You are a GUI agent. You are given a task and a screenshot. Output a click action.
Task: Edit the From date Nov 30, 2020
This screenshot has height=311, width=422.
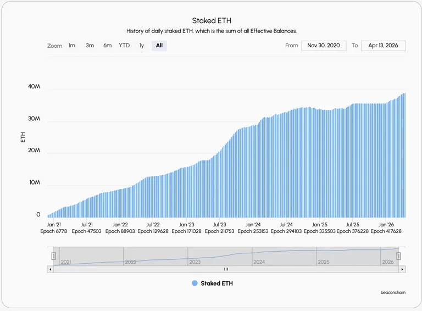pyautogui.click(x=324, y=46)
